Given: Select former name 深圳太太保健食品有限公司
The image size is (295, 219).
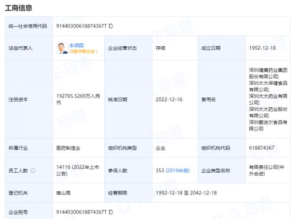Looking at the screenshot, I should tap(268, 86).
